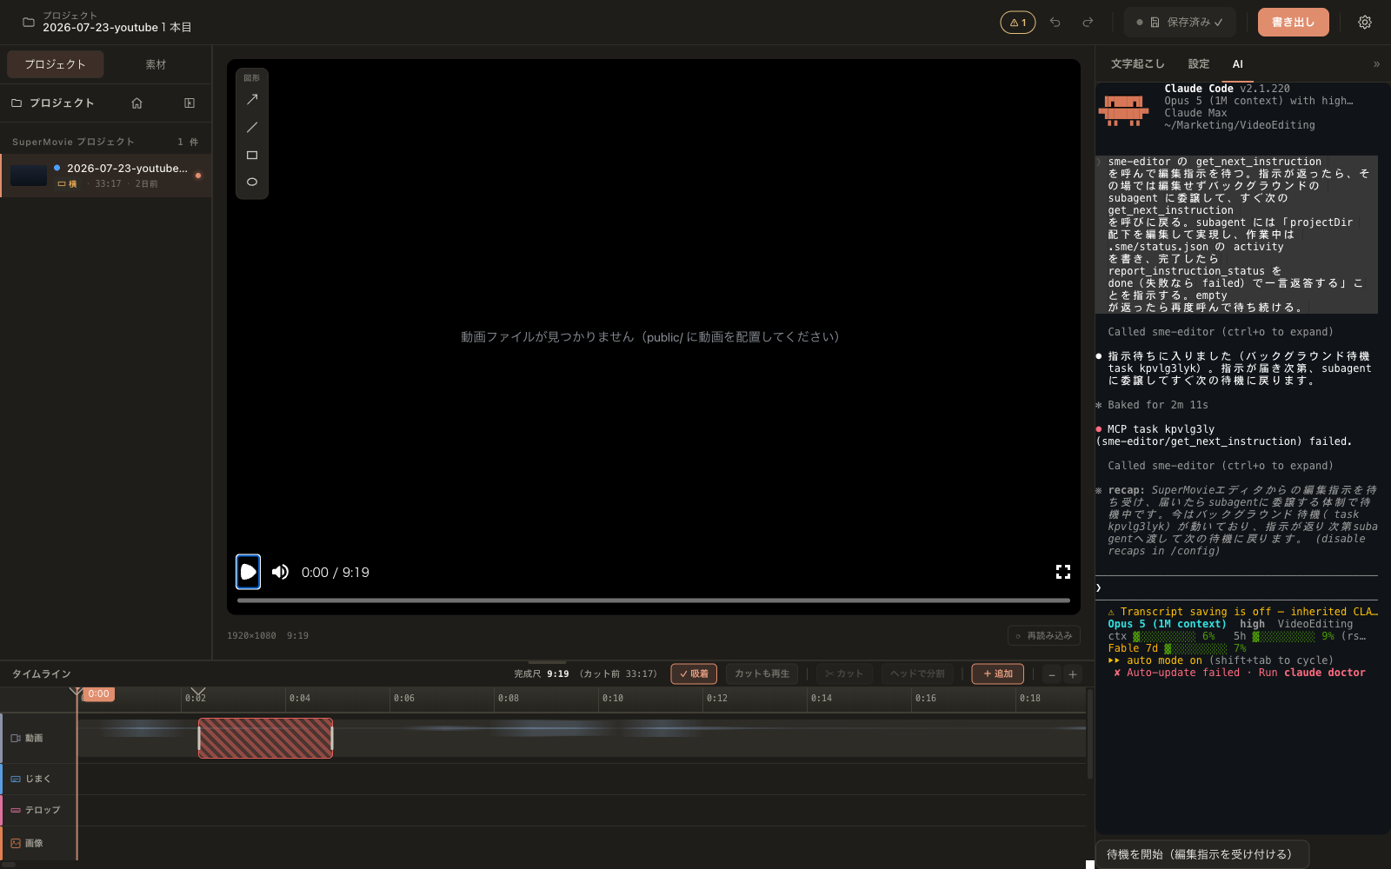
Task: Open the ＋追加 add menu
Action: [998, 673]
